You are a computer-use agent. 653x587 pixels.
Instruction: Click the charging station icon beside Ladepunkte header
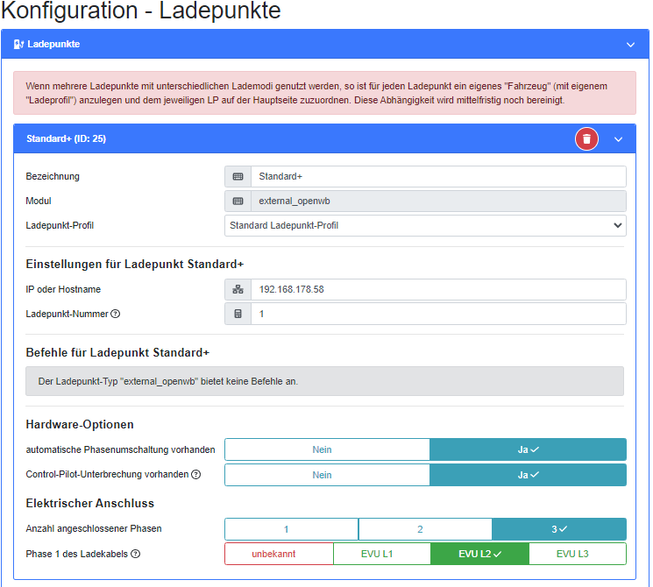[18, 44]
